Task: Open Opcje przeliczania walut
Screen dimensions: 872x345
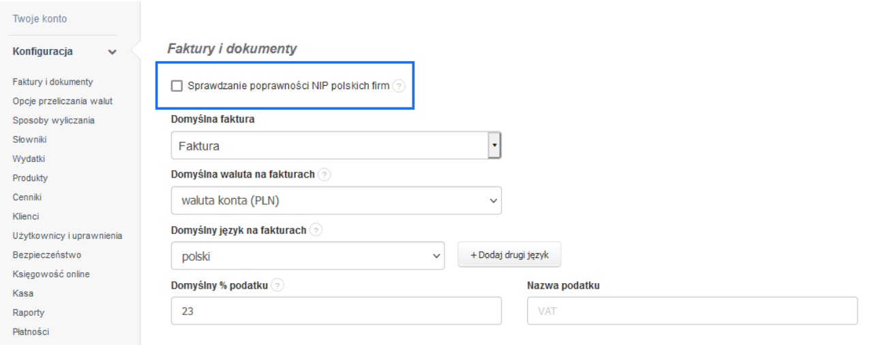Action: [62, 101]
